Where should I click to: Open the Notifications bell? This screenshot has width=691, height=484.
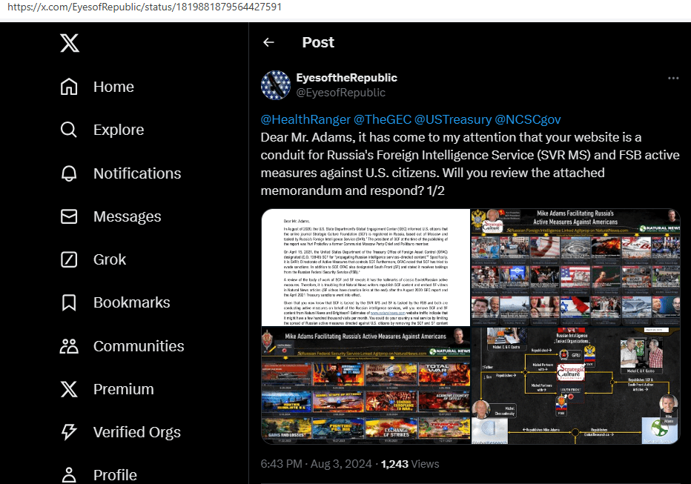coord(69,173)
